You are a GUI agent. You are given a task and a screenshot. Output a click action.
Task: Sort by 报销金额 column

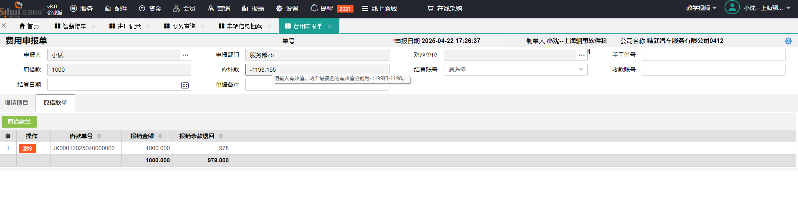[160, 136]
